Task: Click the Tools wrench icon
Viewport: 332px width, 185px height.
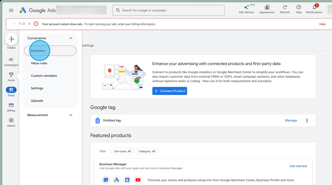Action: coord(11,90)
